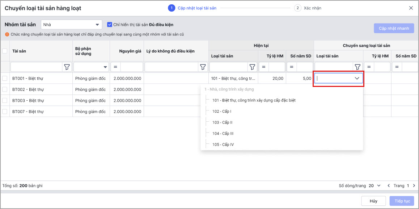
Task: Click filter icon in Lý do column
Action: point(203,67)
